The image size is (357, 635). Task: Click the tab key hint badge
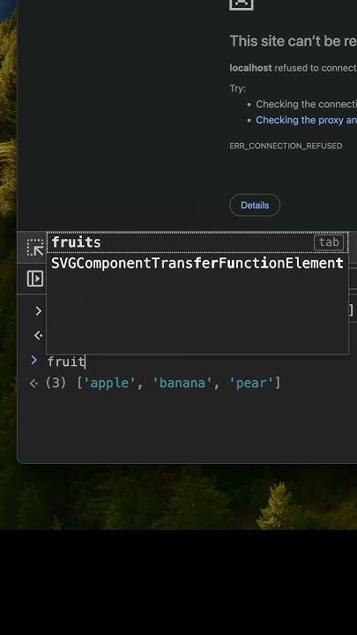[x=329, y=243]
